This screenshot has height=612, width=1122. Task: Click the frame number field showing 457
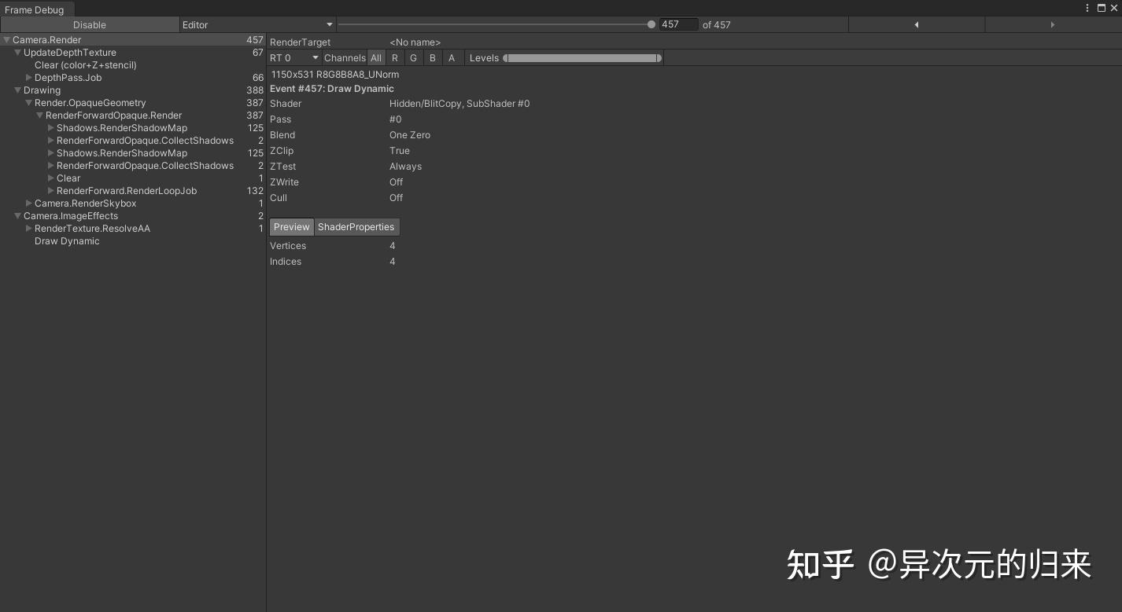678,24
